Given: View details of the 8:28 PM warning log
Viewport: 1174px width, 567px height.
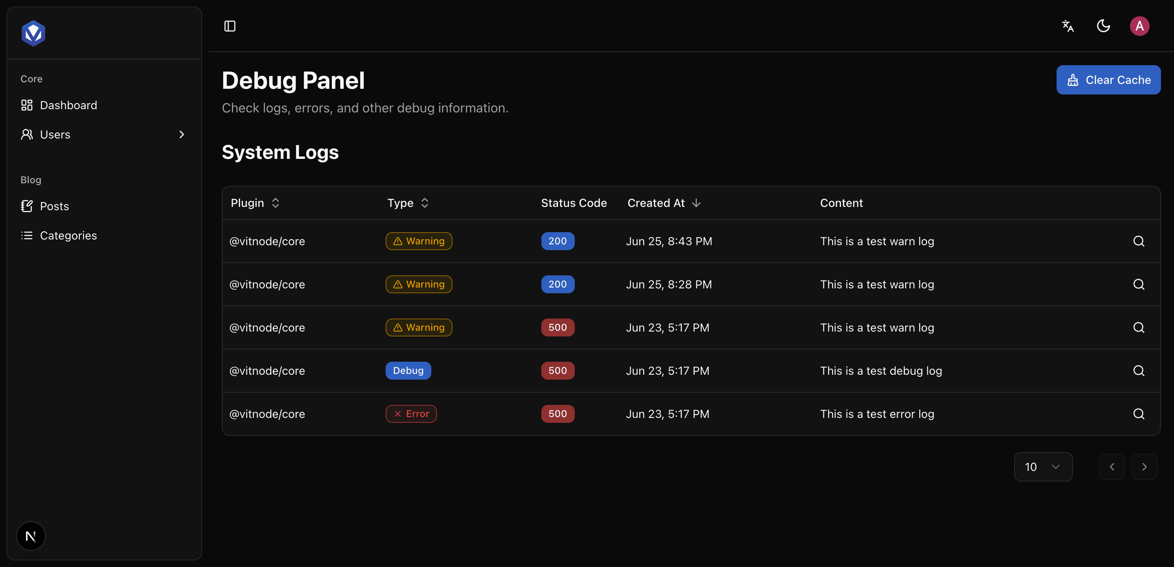Looking at the screenshot, I should pos(1139,285).
